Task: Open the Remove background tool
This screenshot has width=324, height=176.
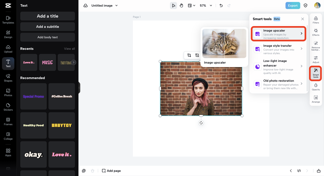Action: tap(316, 46)
